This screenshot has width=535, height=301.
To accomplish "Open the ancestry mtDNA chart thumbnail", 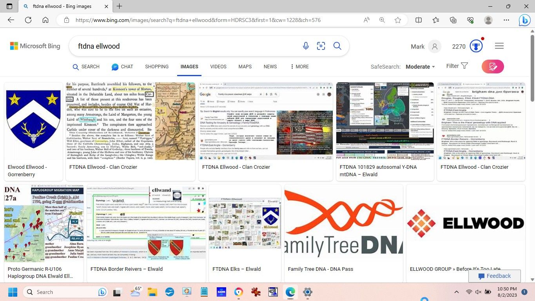I will (385, 121).
